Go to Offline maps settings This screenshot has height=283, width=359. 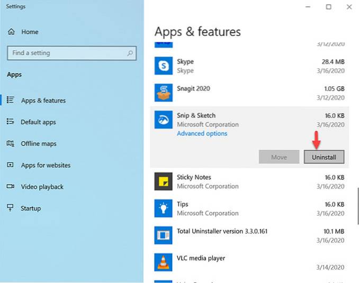click(x=39, y=144)
